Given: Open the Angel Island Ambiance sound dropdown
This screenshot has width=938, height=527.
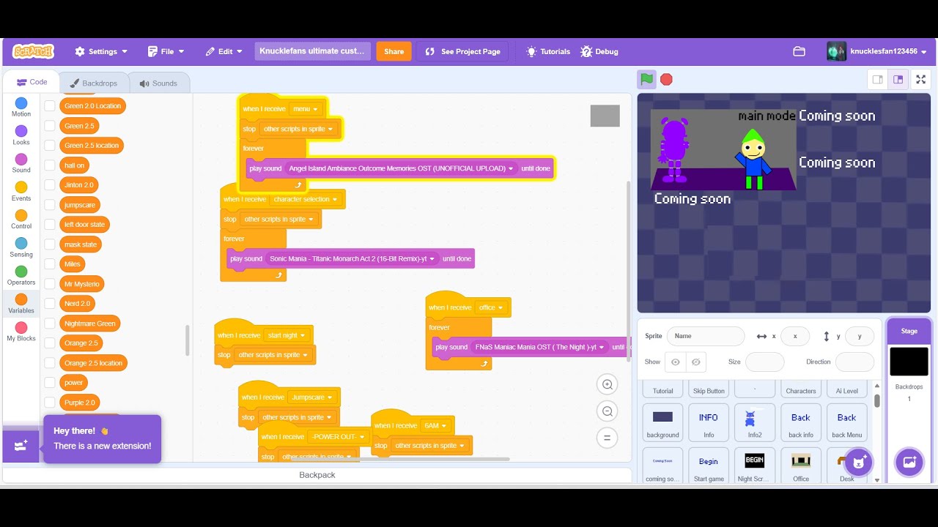Looking at the screenshot, I should (x=401, y=168).
